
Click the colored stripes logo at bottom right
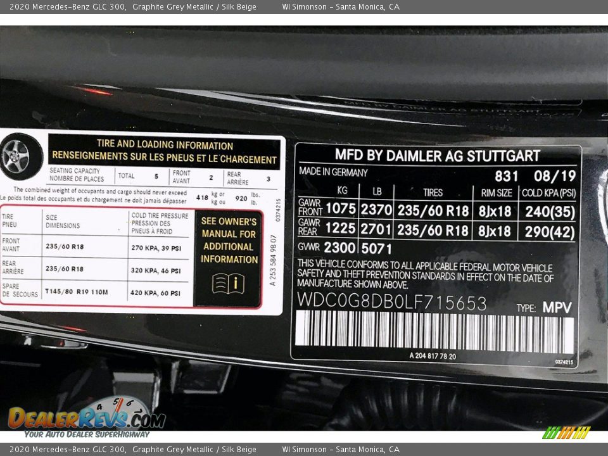[x=566, y=433]
